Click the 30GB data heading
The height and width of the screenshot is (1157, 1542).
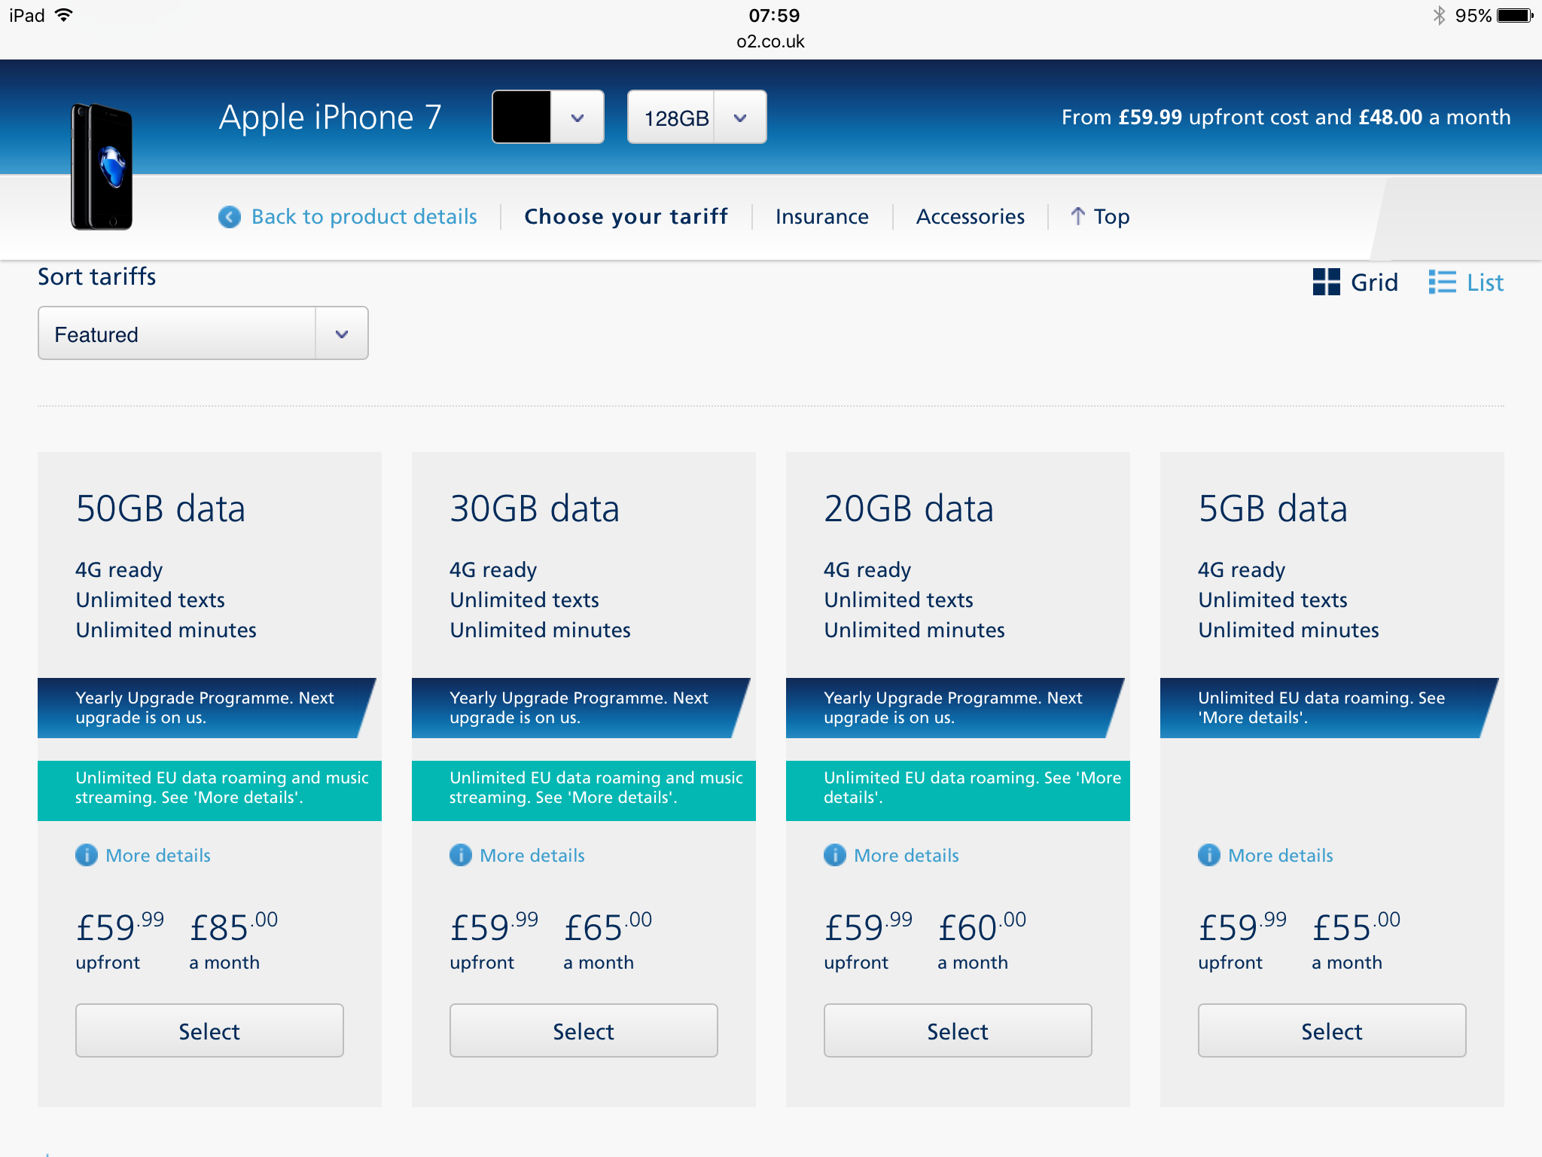click(x=535, y=508)
